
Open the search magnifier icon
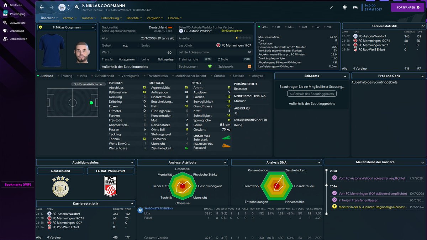[x=77, y=7]
